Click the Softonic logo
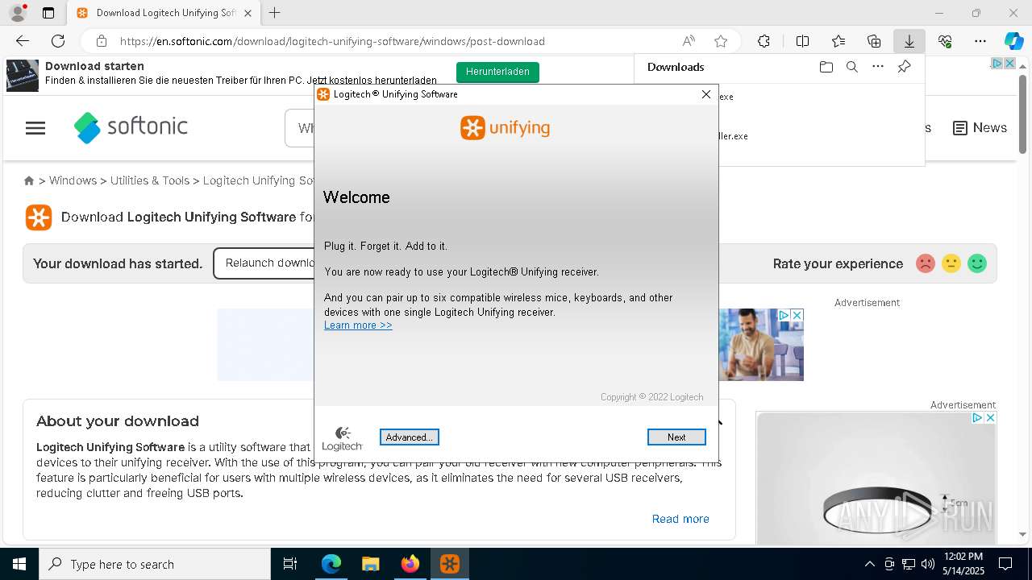 pos(131,127)
